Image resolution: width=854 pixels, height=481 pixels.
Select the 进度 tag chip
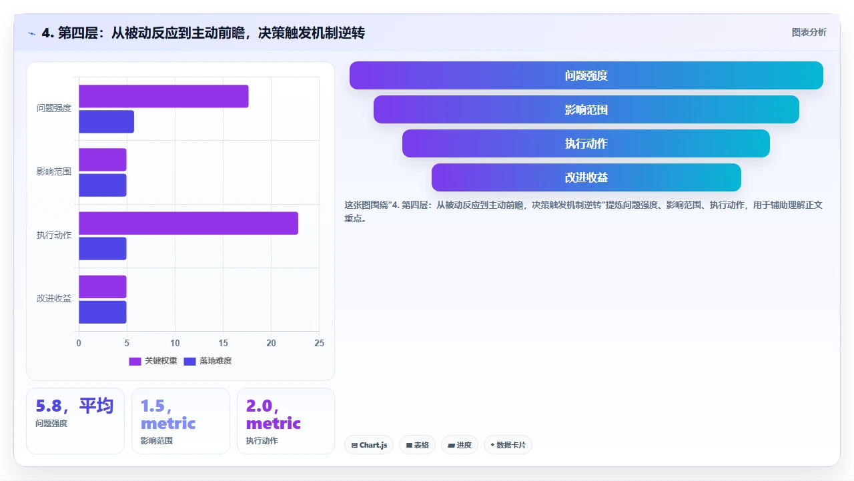tap(460, 445)
